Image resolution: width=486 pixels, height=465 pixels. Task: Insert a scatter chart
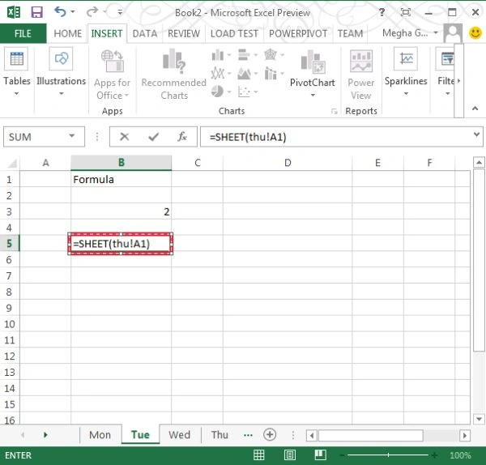coord(245,92)
